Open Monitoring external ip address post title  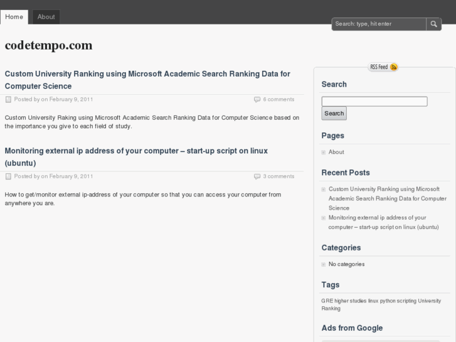pos(136,157)
